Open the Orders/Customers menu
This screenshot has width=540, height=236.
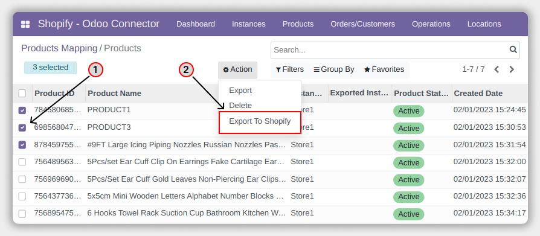pyautogui.click(x=362, y=24)
